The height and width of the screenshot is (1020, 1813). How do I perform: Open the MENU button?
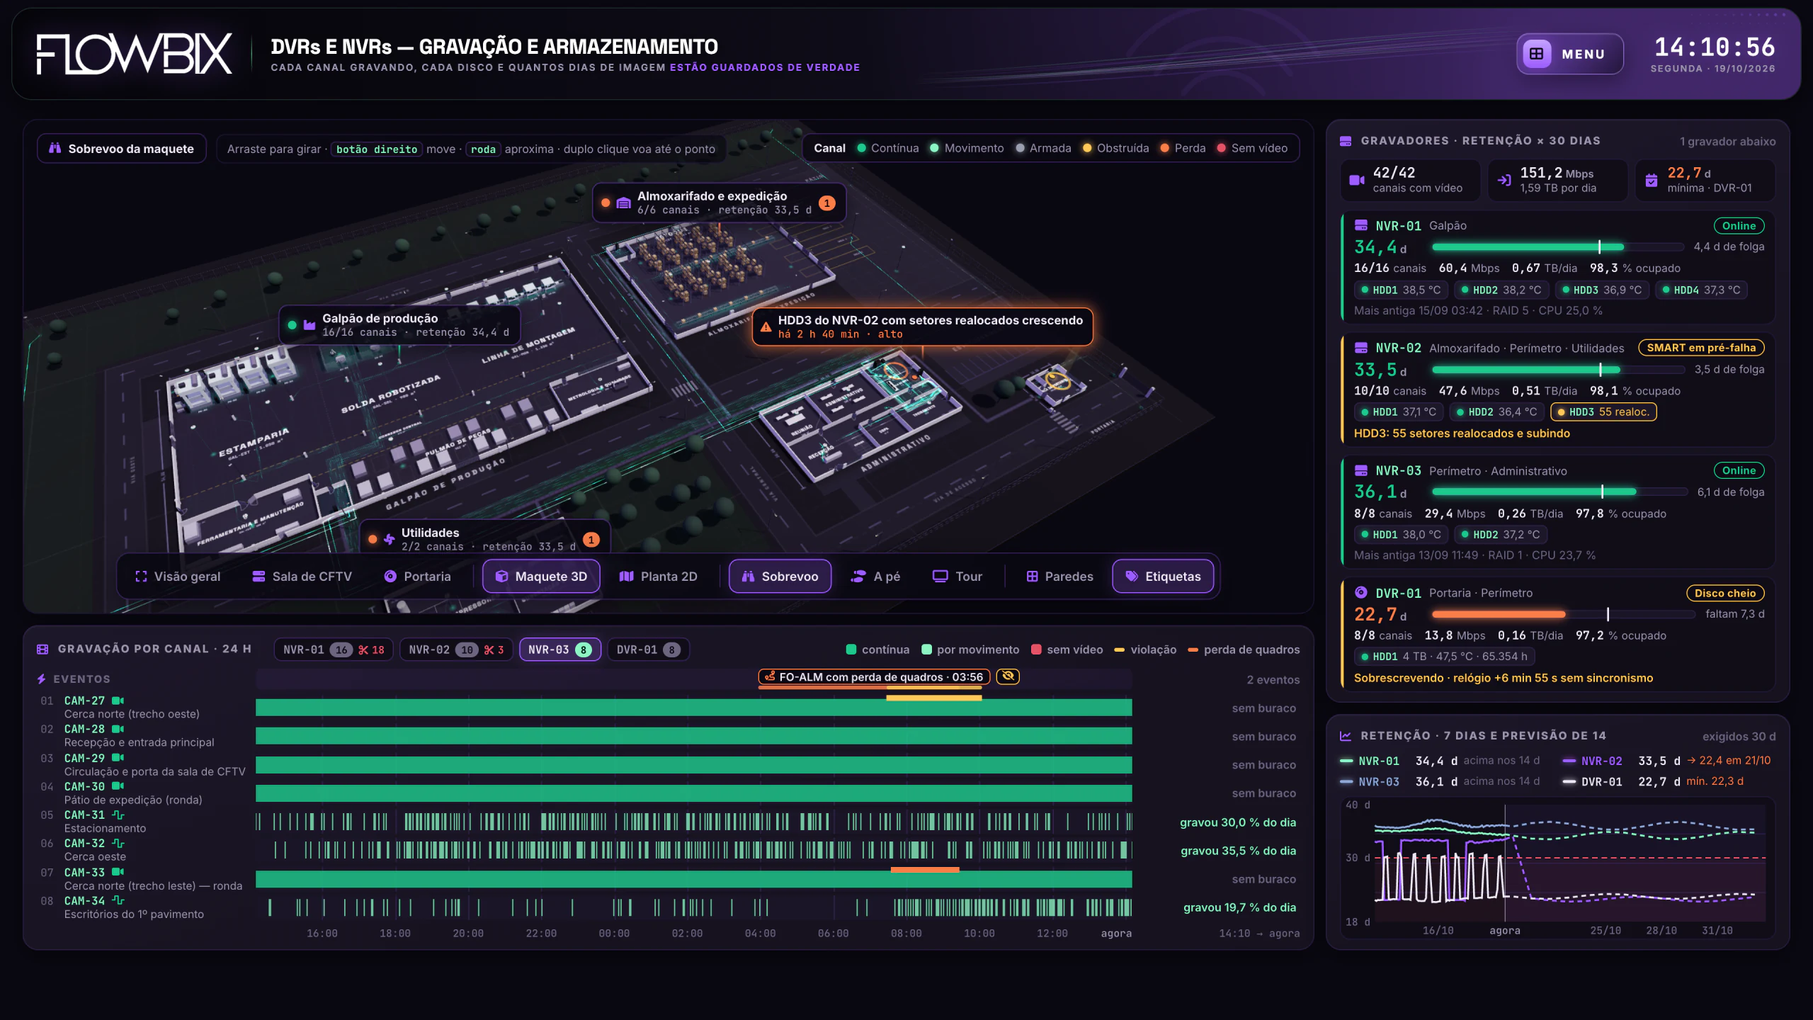point(1569,54)
